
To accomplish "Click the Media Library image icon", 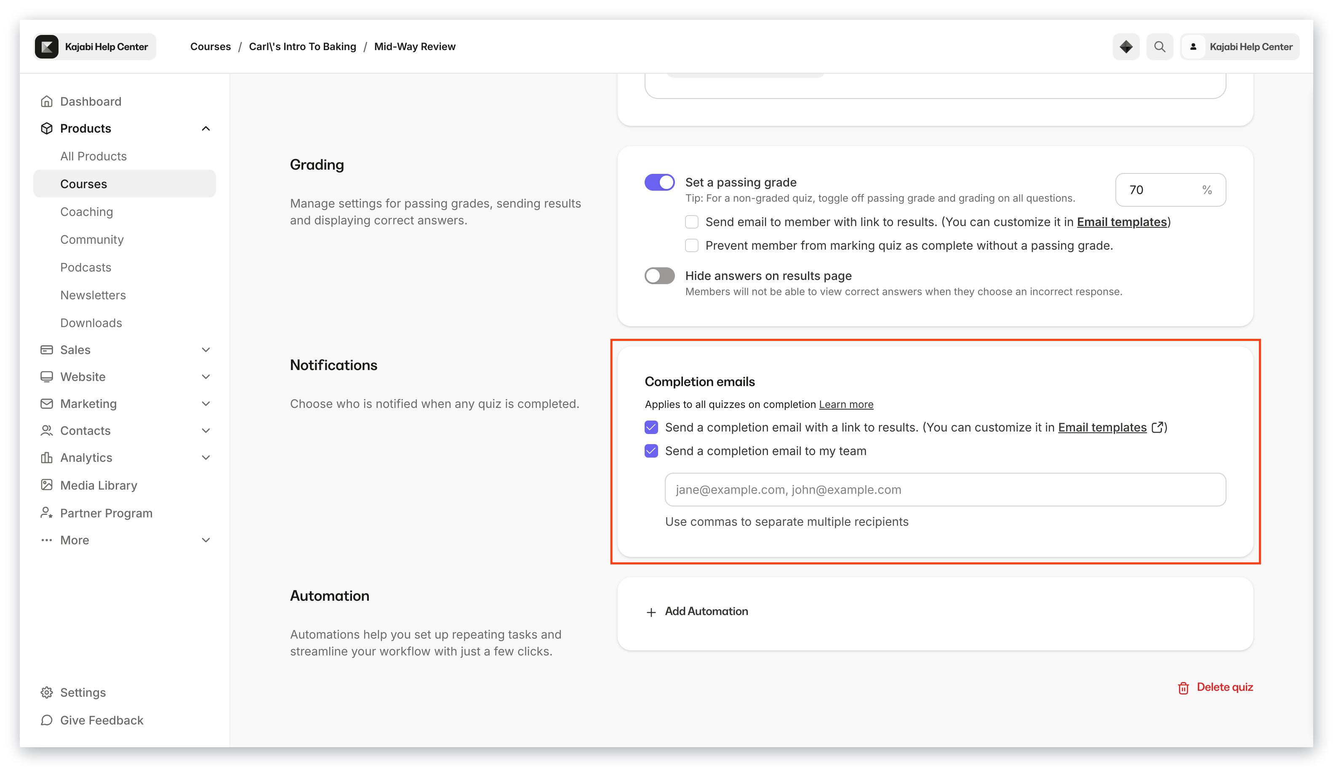I will coord(46,485).
